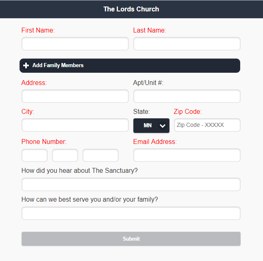Click the plus icon beside Add Family Members

[26, 65]
